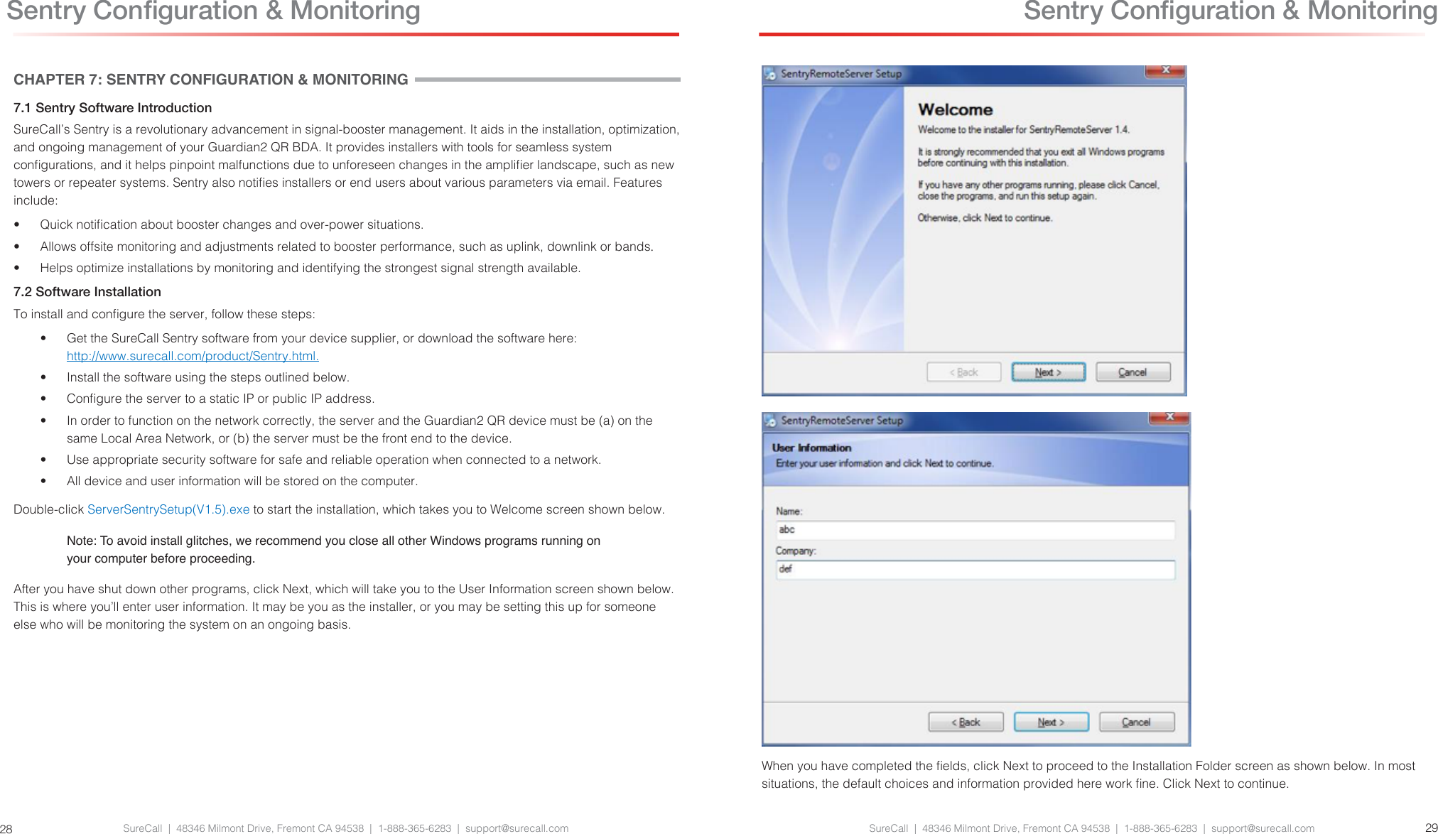Click SentryRemoteServer Setup title of Welcome window
The height and width of the screenshot is (834, 1438).
pos(841,74)
